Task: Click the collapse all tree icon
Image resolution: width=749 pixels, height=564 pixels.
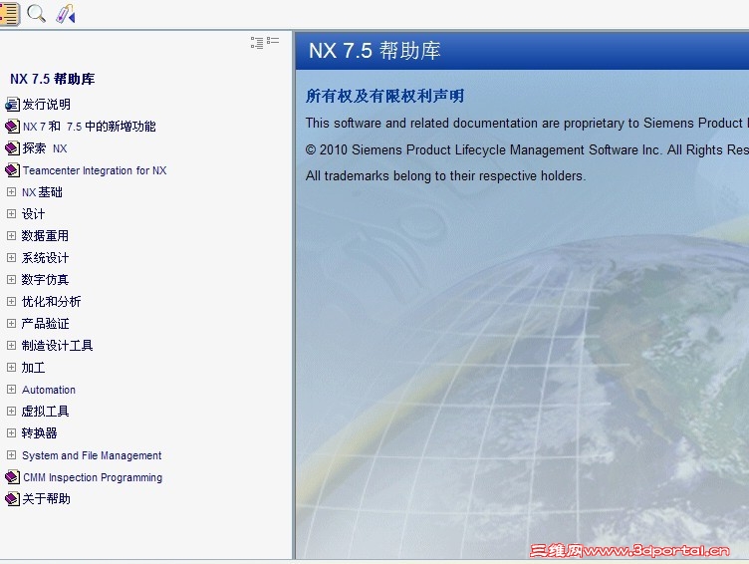Action: (273, 41)
